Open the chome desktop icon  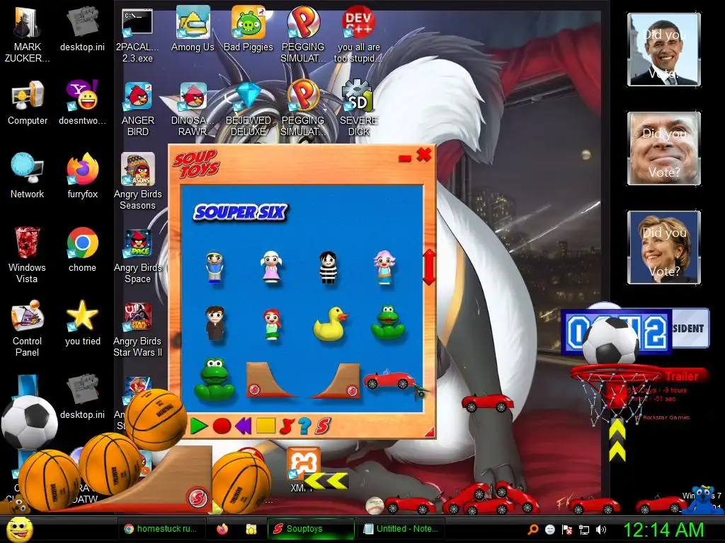(82, 250)
